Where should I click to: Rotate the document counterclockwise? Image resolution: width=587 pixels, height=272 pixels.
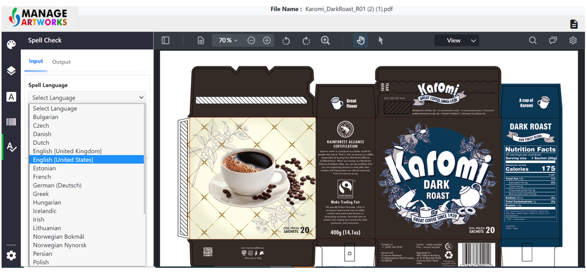point(286,41)
